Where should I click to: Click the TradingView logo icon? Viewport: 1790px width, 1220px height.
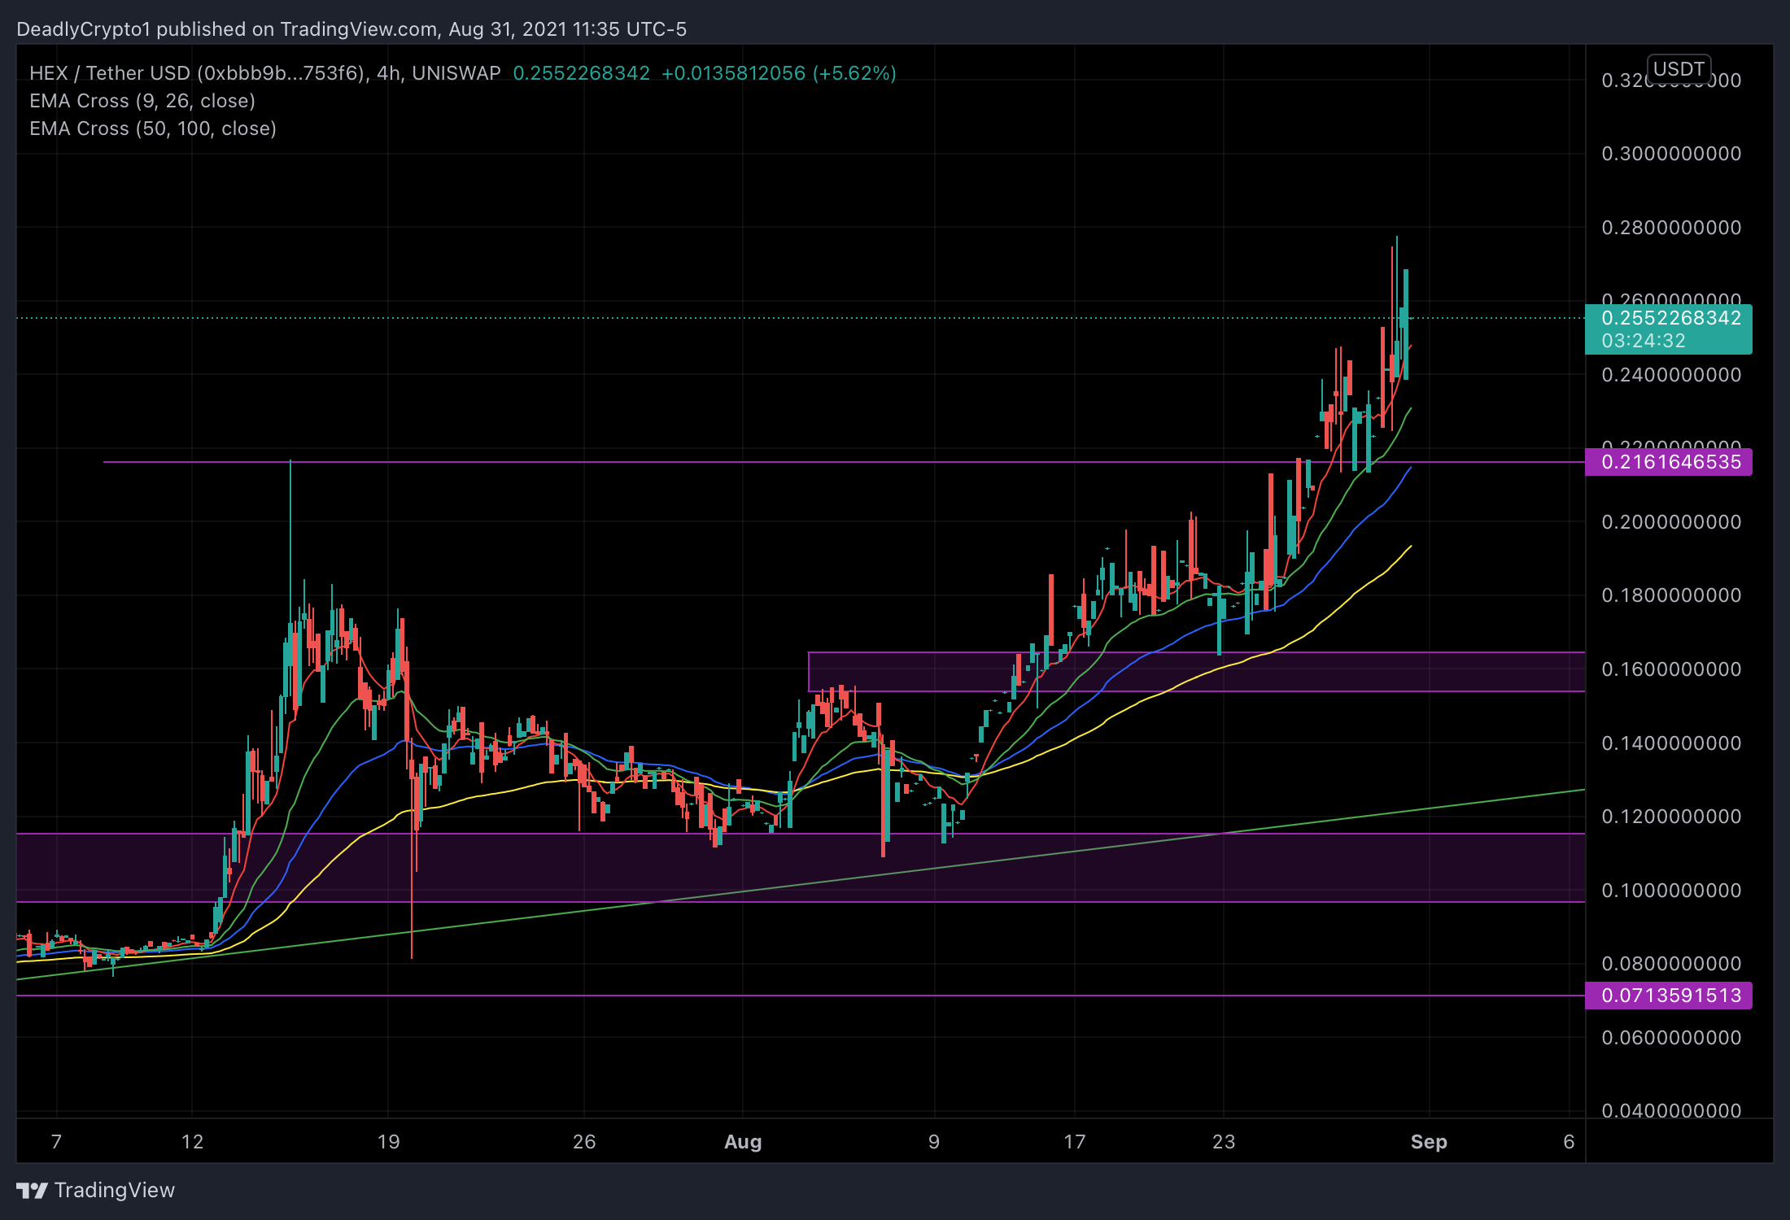[33, 1191]
